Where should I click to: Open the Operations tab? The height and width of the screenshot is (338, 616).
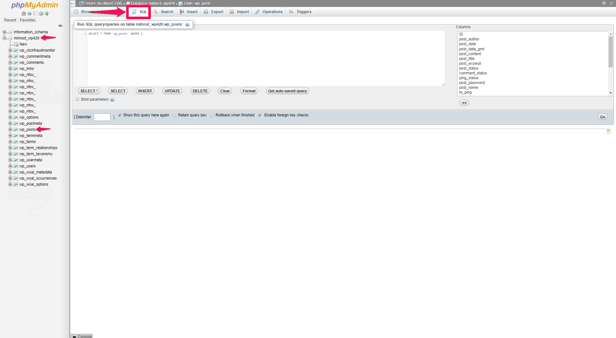(x=269, y=12)
